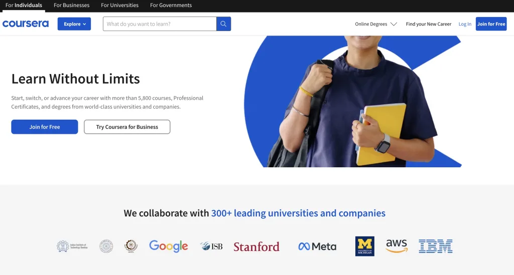
Task: Open the IBM partner logo
Action: [436, 246]
